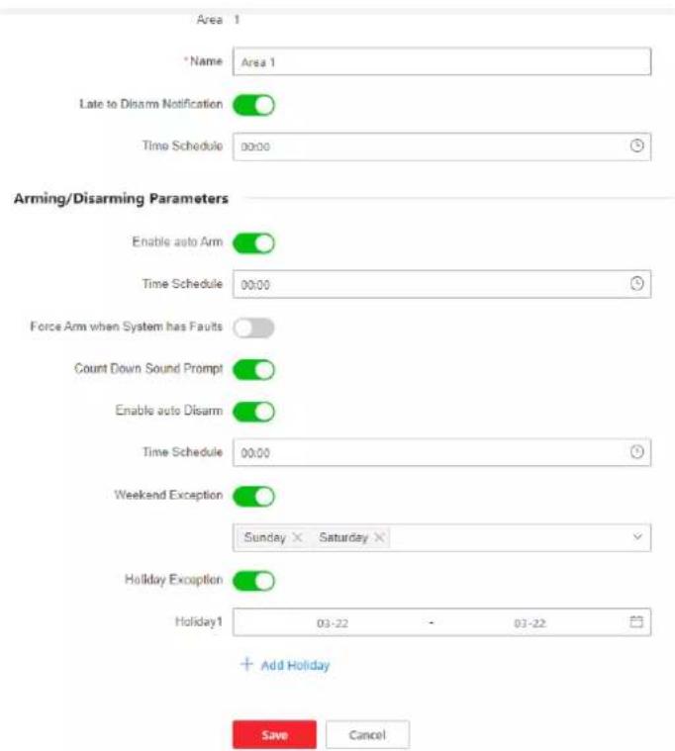Click plus icon beside Add Holiday
The image size is (675, 751).
(x=246, y=664)
